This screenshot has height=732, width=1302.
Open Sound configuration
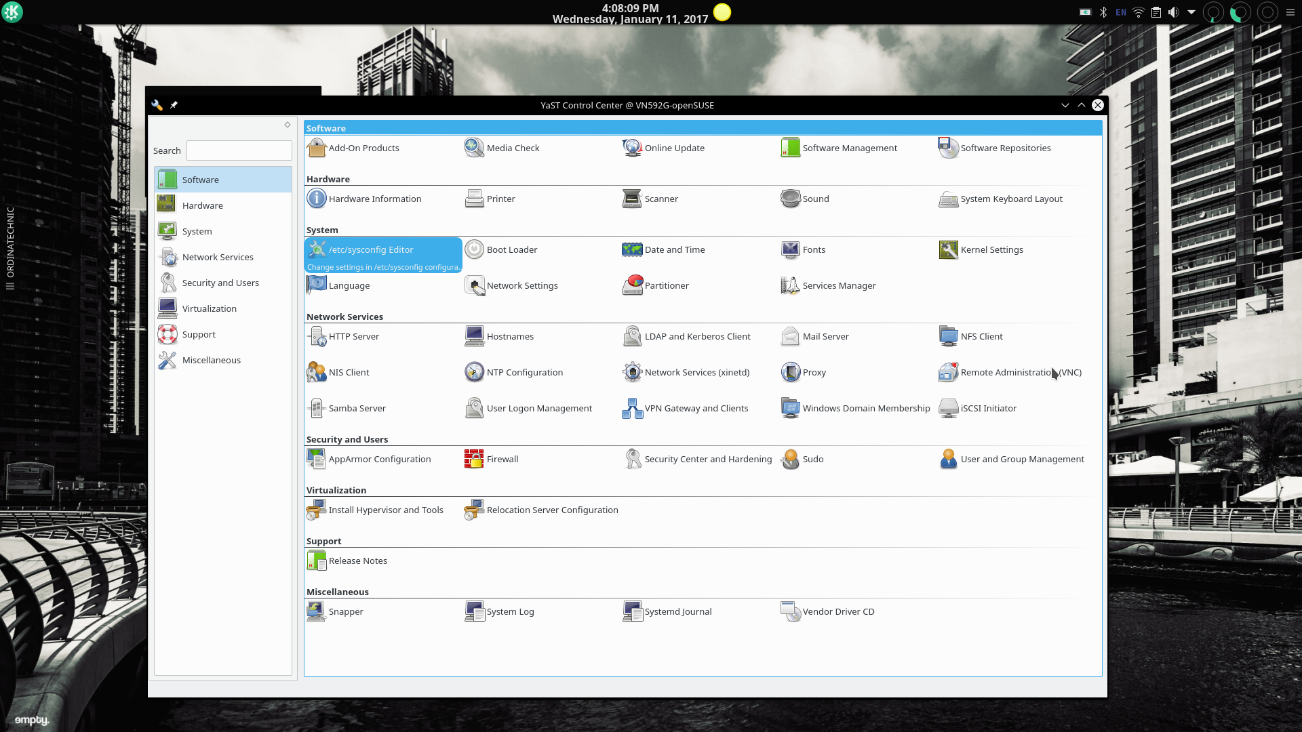(x=805, y=199)
